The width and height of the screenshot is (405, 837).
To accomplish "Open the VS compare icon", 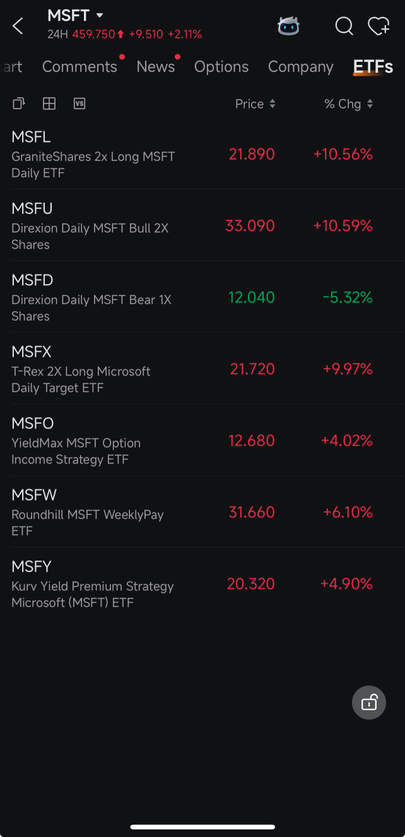I will [79, 104].
